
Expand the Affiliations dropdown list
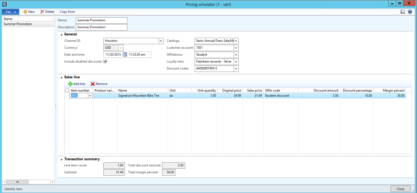click(x=236, y=55)
